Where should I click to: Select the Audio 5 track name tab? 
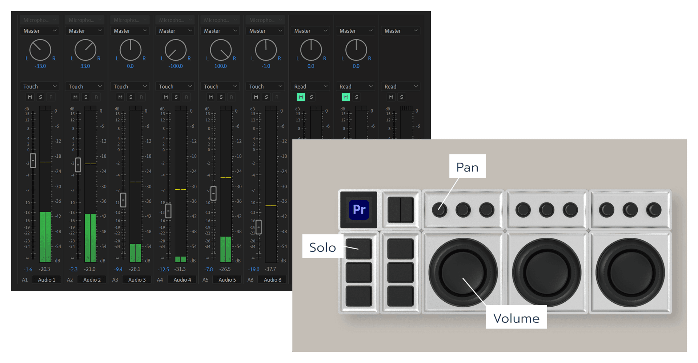(227, 279)
